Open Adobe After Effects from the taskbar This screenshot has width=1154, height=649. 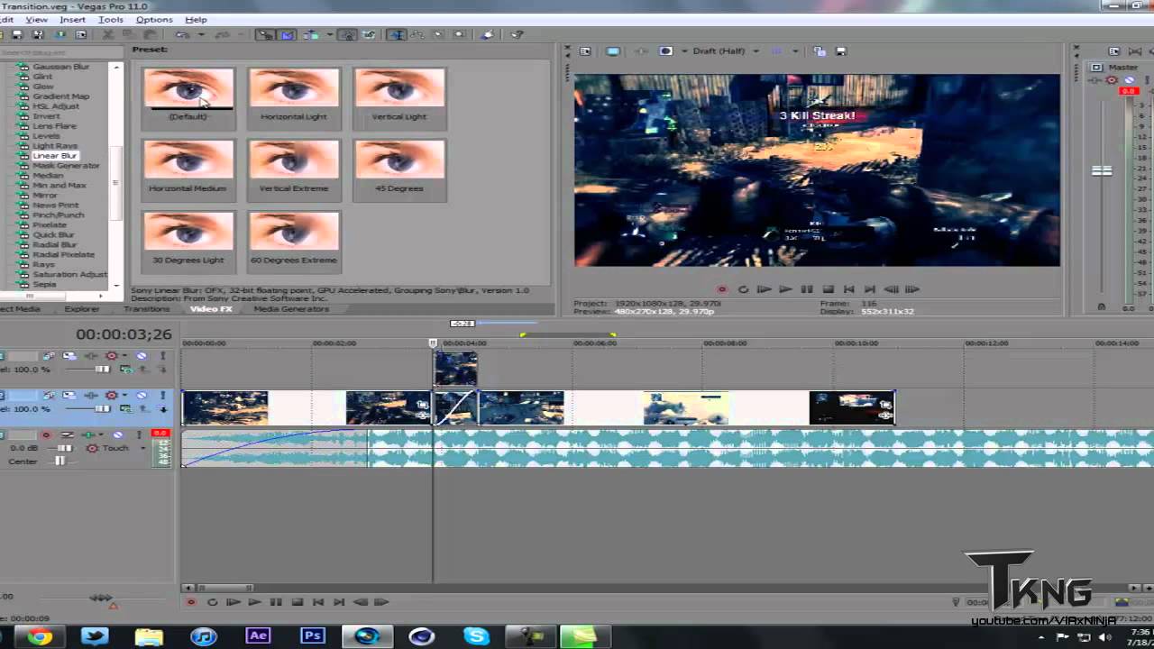(258, 635)
